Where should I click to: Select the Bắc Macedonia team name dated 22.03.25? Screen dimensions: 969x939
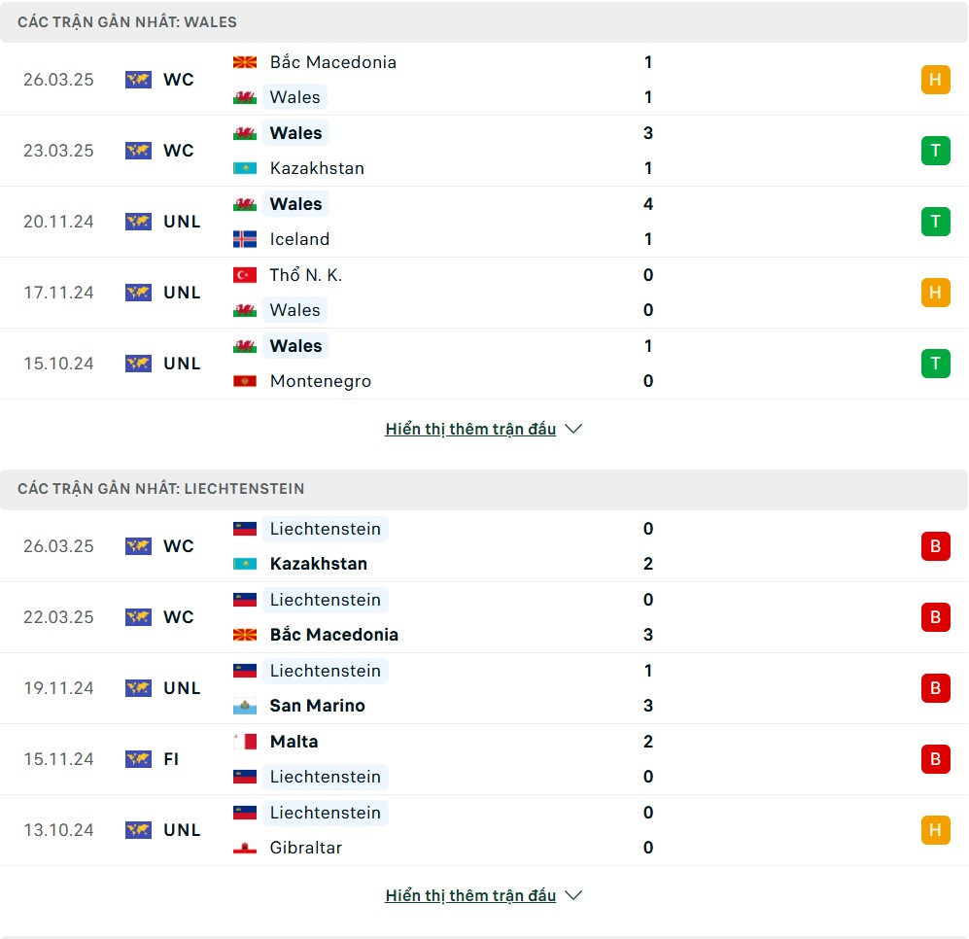pos(333,635)
